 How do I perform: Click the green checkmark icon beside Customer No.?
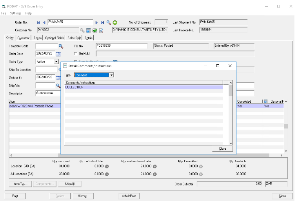click(x=94, y=30)
